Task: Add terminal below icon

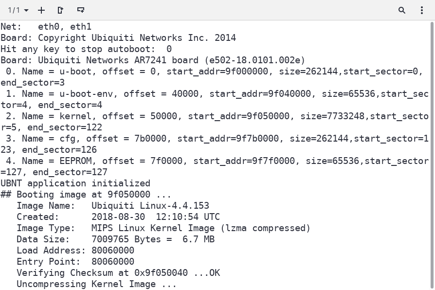Action: tap(80, 10)
